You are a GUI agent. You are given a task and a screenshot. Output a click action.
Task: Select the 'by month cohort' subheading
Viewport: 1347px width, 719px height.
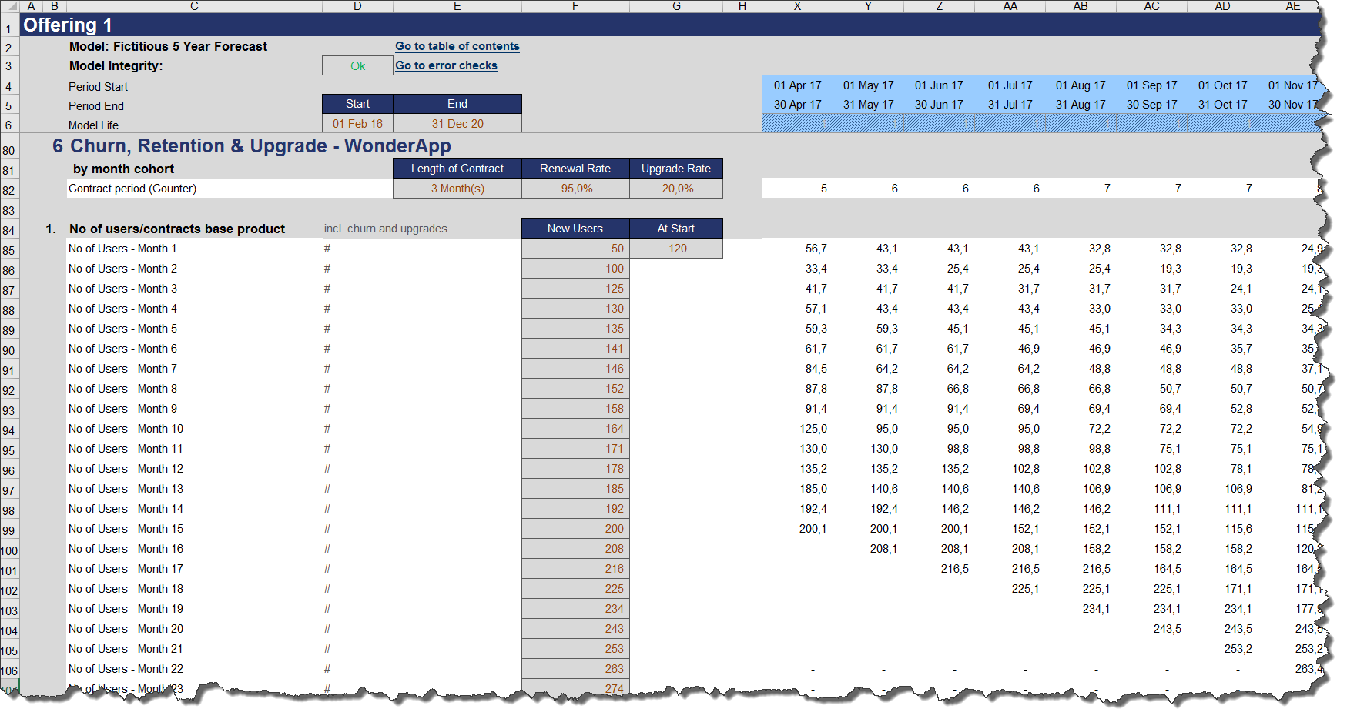[123, 169]
